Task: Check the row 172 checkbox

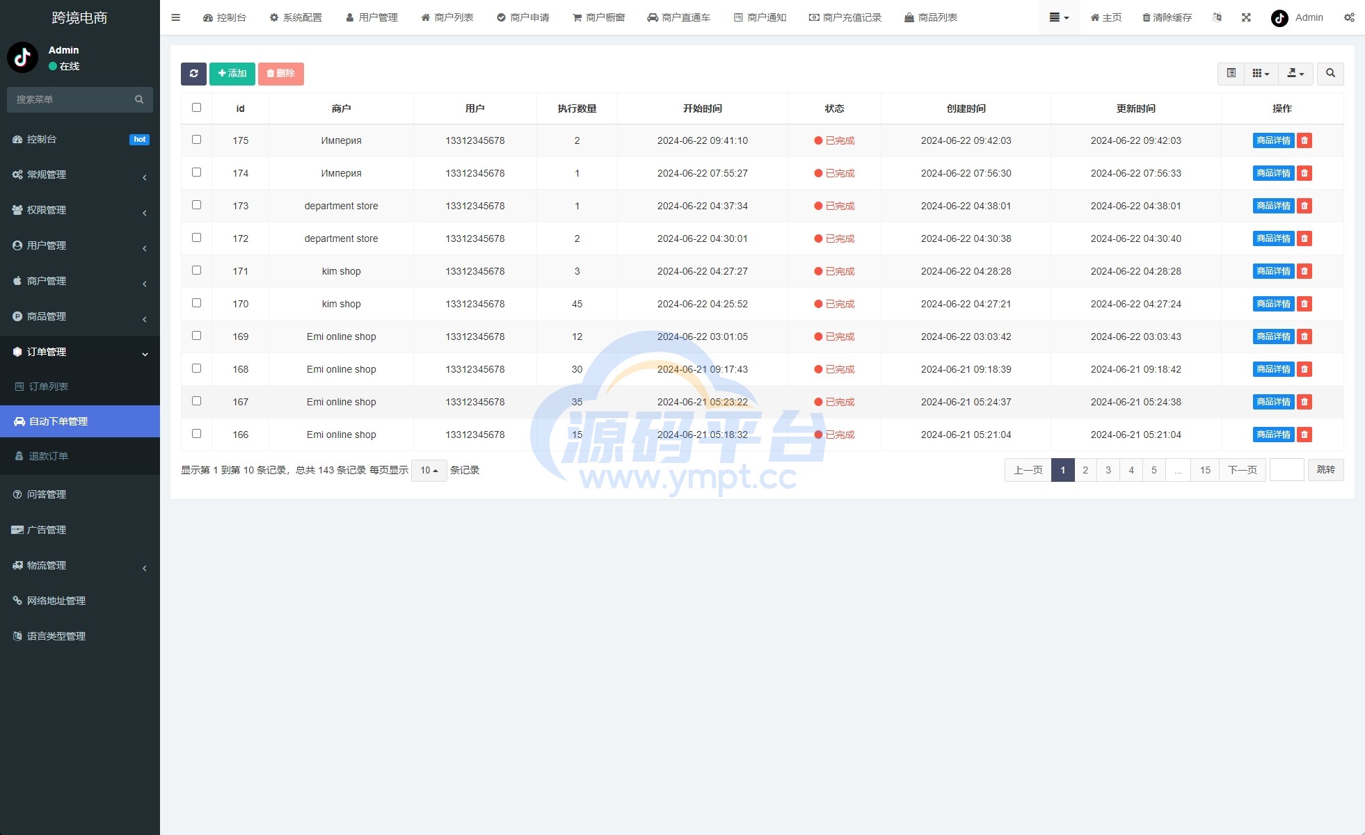Action: pyautogui.click(x=196, y=238)
